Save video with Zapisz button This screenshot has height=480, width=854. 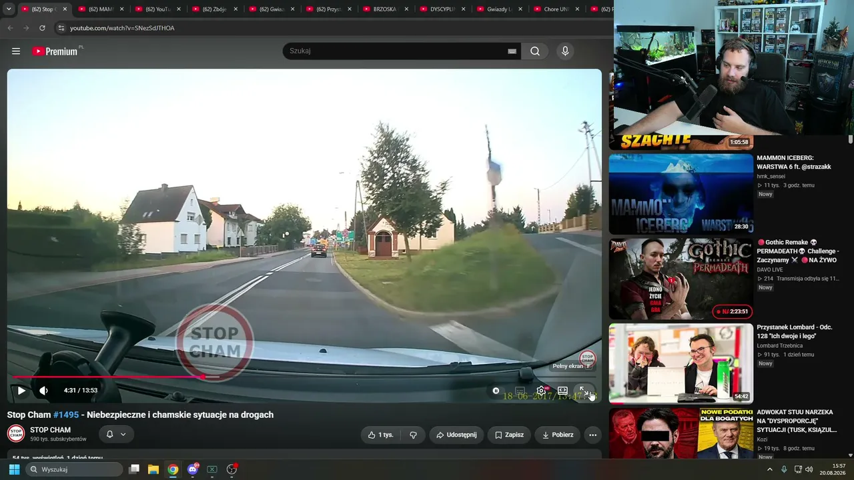(509, 435)
